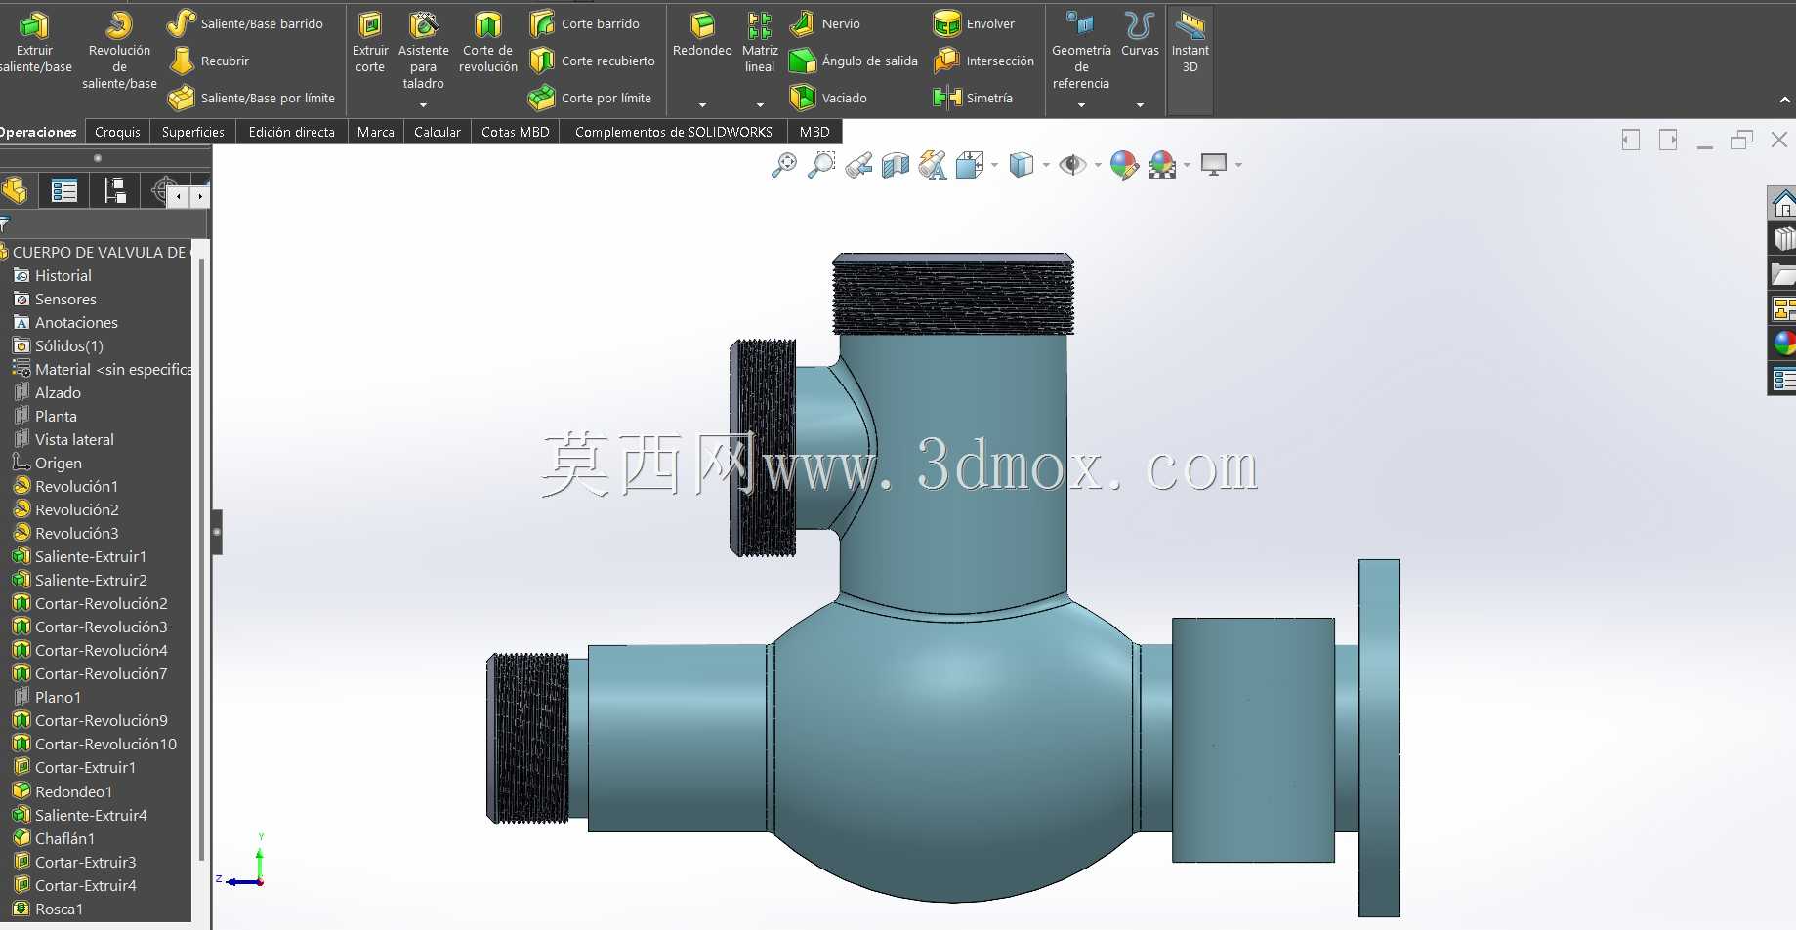Click feature tree filter icon
Image resolution: width=1796 pixels, height=930 pixels.
pos(4,223)
